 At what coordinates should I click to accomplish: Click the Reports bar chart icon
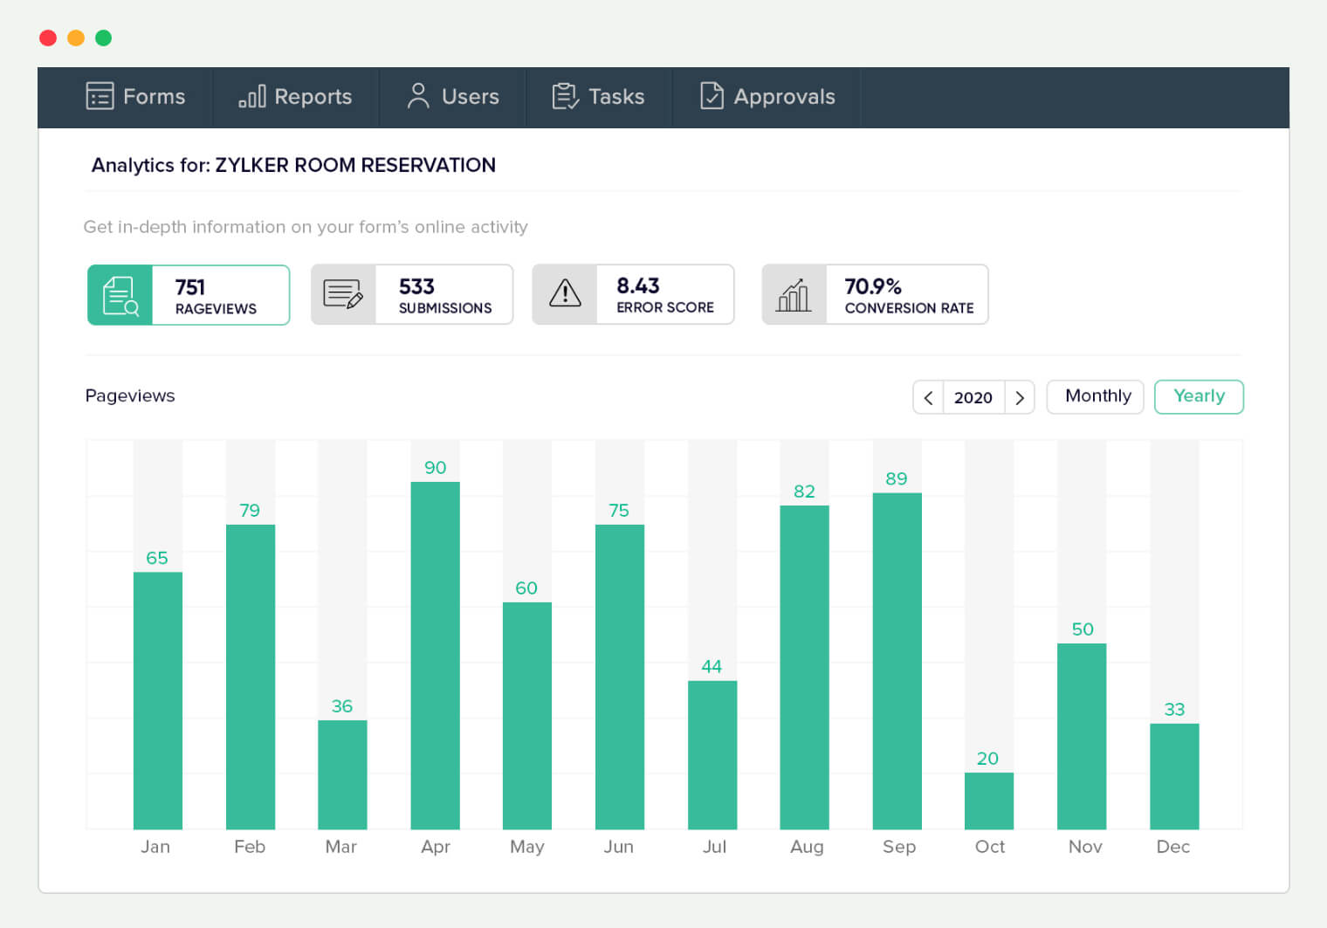click(x=252, y=96)
